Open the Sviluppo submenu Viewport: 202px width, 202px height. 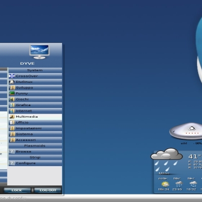[35, 88]
